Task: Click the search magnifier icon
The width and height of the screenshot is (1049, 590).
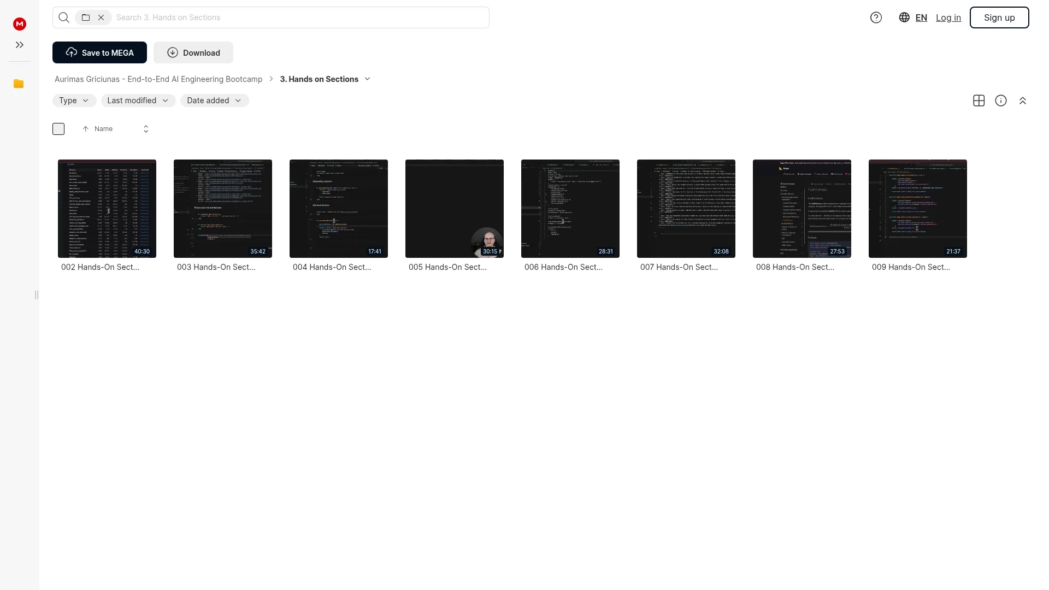Action: pyautogui.click(x=64, y=17)
